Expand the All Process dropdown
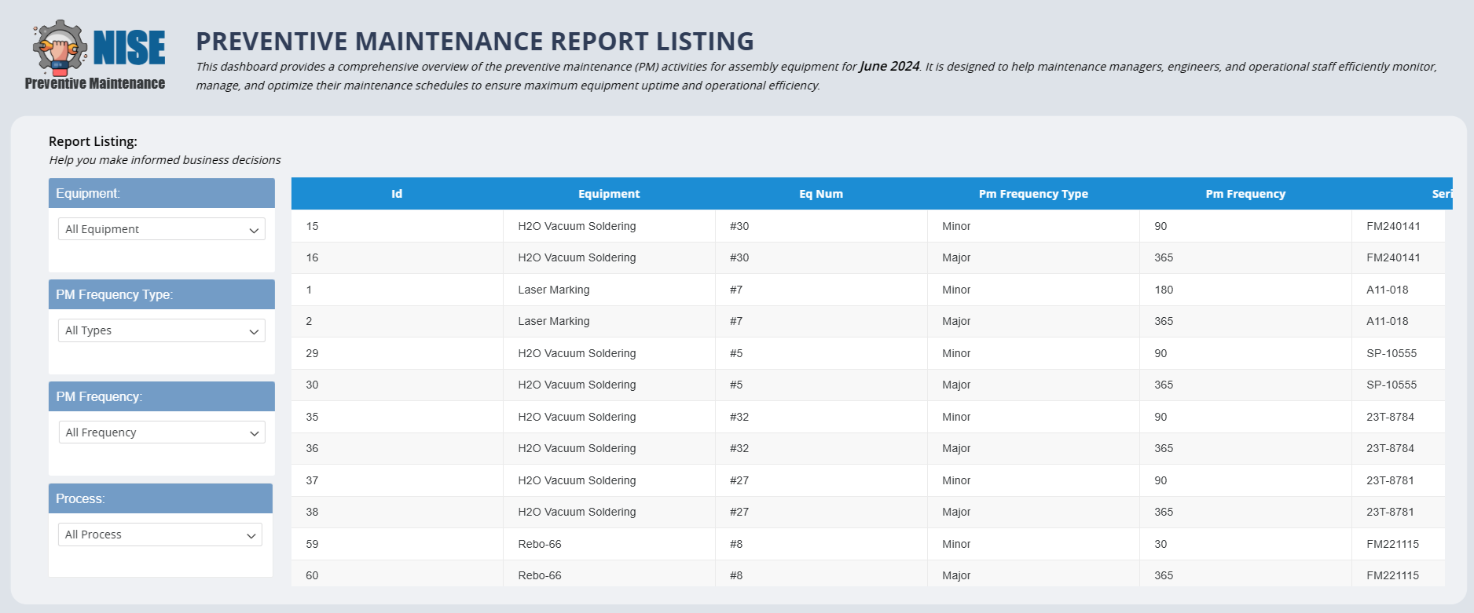 point(159,535)
